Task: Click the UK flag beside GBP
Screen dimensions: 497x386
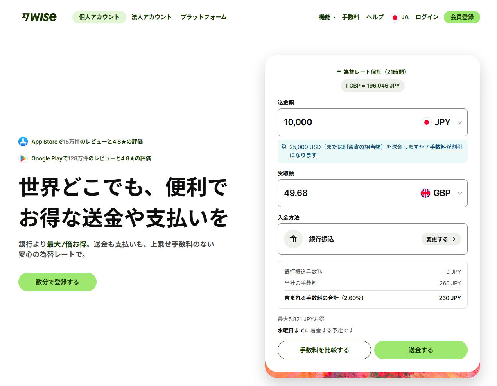Action: (x=425, y=193)
